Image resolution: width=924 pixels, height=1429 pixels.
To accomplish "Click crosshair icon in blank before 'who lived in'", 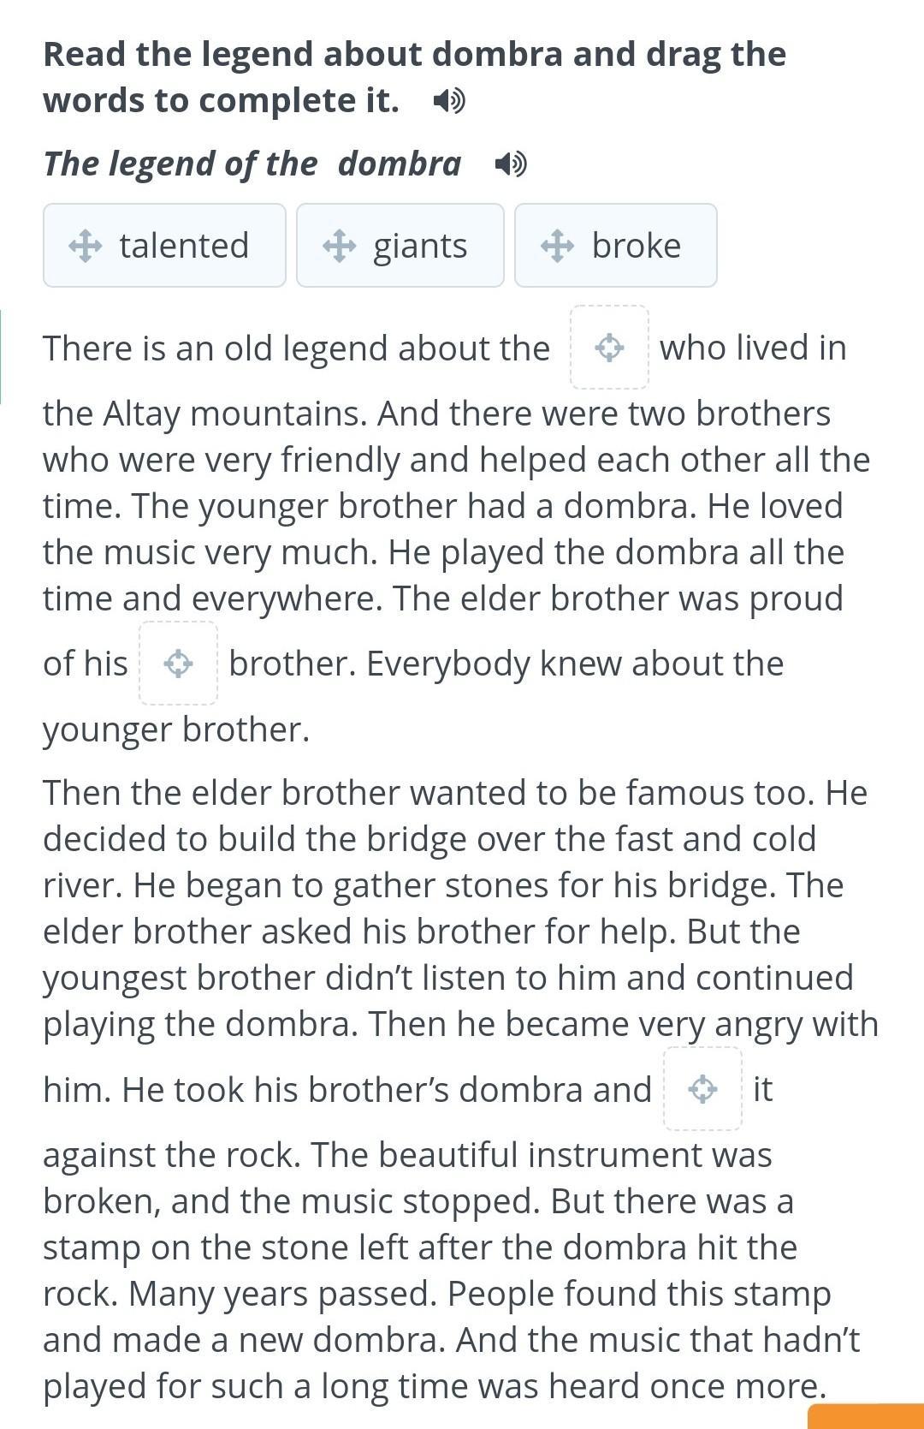I will click(609, 348).
